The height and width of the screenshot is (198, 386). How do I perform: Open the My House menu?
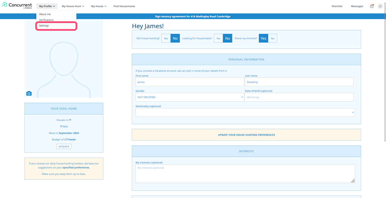point(99,6)
